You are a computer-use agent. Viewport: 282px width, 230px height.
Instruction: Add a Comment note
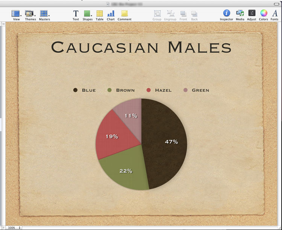coord(124,15)
